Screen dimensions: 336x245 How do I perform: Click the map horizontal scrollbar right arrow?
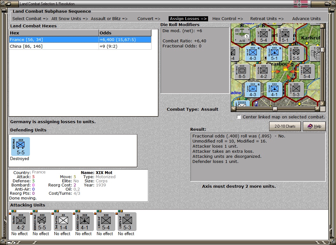pyautogui.click(x=318, y=109)
